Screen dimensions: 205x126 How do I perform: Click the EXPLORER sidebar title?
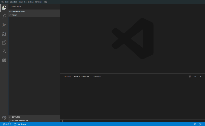16,7
